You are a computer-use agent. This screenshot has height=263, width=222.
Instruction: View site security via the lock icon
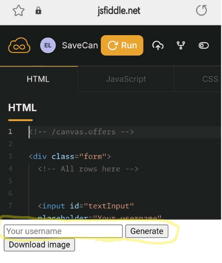pos(38,11)
